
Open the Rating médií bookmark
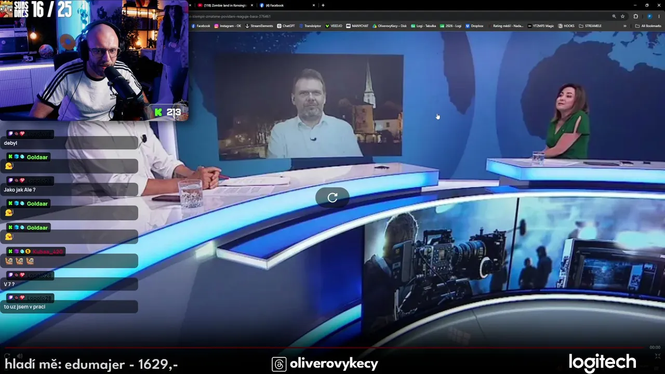click(505, 26)
